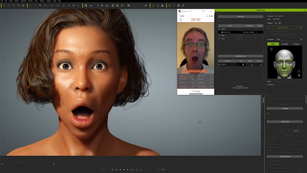Toggle the Body checkbox in Character List
The height and width of the screenshot is (173, 307).
pyautogui.click(x=248, y=64)
